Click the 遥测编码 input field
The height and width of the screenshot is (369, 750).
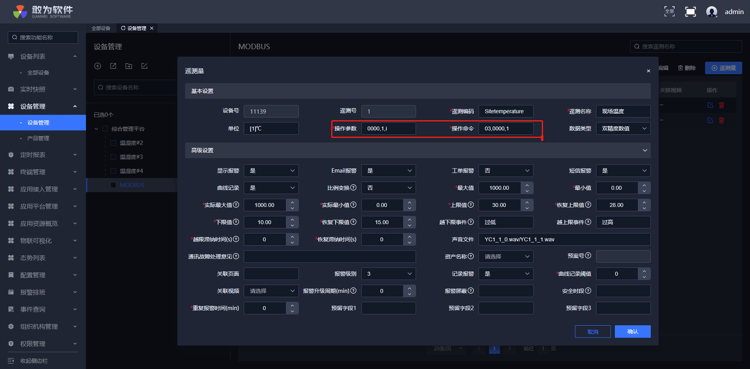coord(506,111)
